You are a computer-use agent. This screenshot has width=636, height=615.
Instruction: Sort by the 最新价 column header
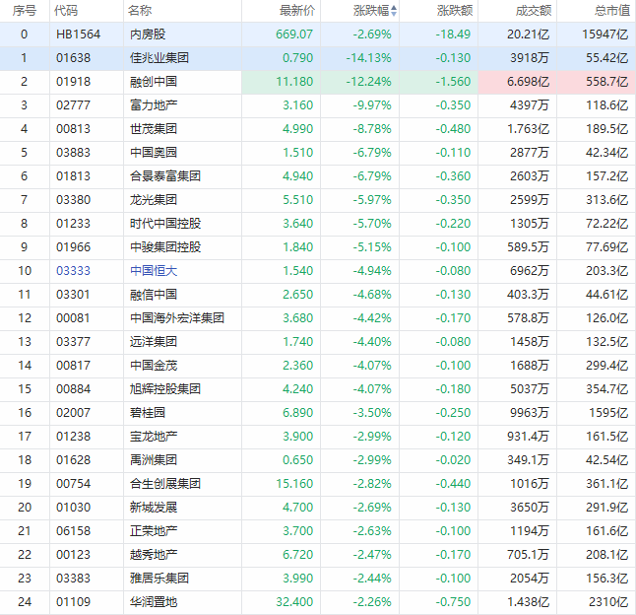pyautogui.click(x=297, y=11)
